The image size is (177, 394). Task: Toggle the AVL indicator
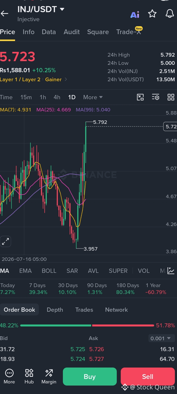(x=93, y=271)
